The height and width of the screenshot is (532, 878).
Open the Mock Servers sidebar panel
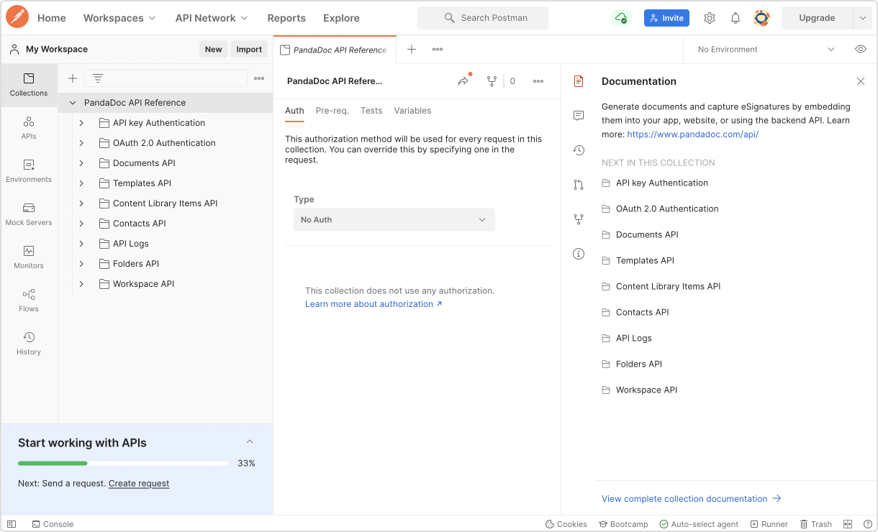29,214
